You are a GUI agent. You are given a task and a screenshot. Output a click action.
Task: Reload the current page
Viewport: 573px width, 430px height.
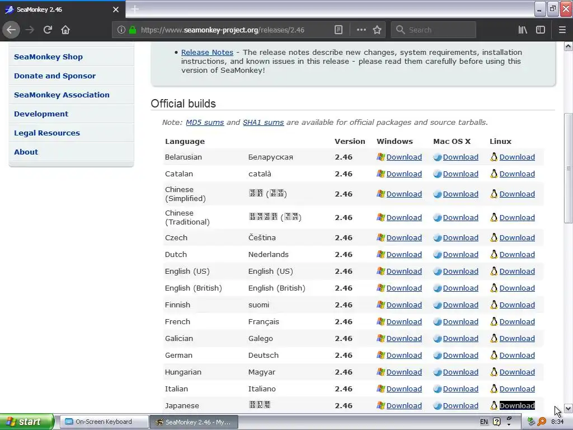click(x=48, y=30)
